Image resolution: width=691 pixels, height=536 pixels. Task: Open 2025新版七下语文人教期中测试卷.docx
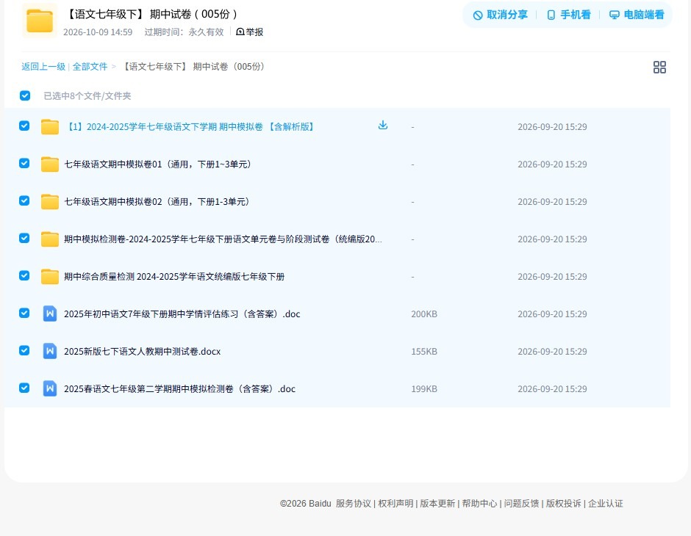(x=143, y=351)
